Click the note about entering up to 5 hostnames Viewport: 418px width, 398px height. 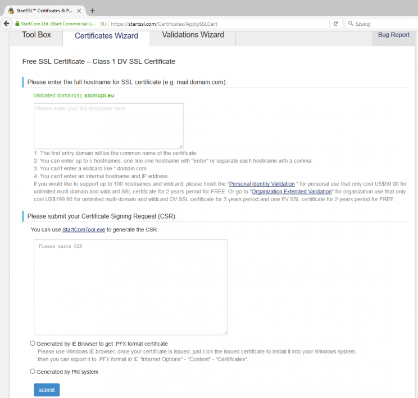[173, 161]
